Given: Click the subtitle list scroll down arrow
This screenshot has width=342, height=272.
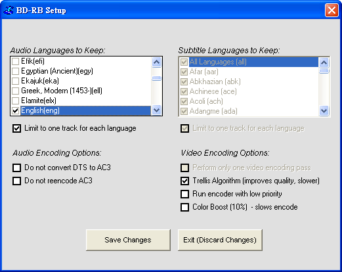Looking at the screenshot, I should (324, 110).
